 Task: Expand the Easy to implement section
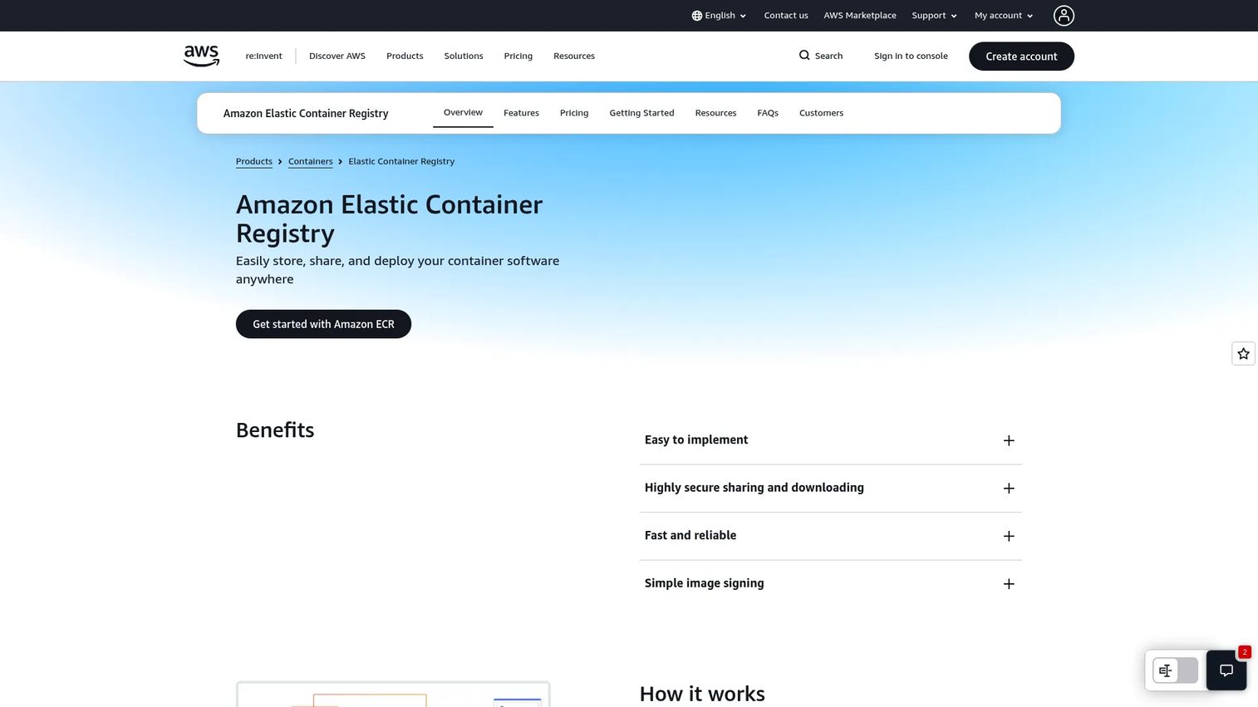[830, 440]
